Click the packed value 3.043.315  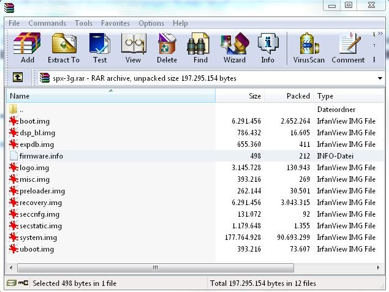tap(295, 203)
